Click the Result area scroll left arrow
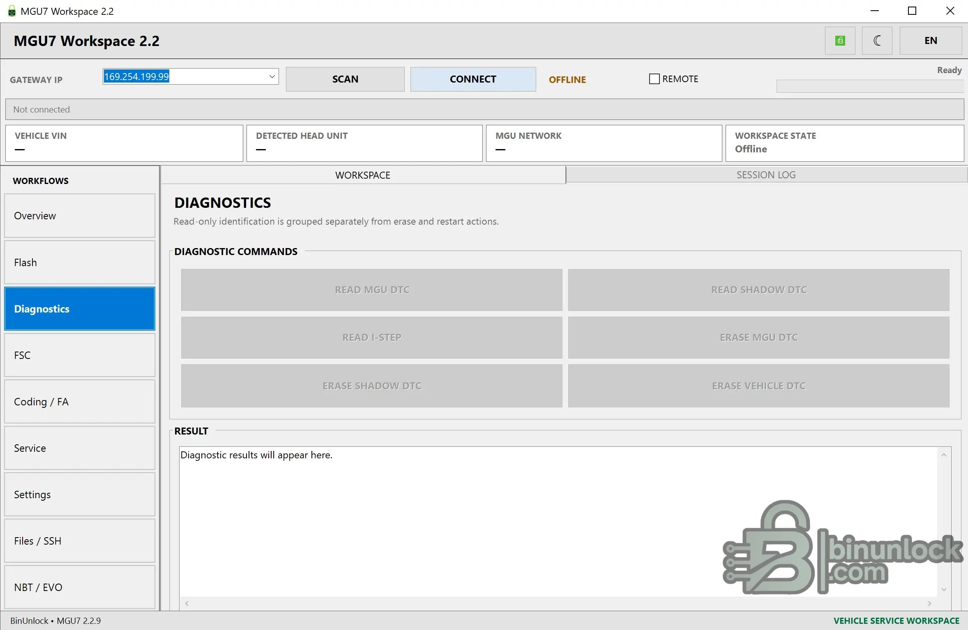Viewport: 968px width, 630px height. [x=187, y=603]
